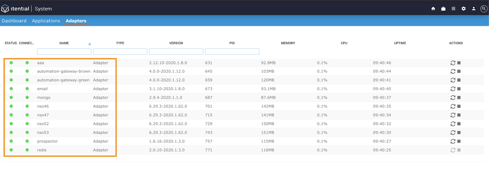
Task: Restart the email adapter
Action: (453, 89)
